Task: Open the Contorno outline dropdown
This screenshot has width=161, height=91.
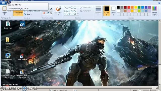Action: pyautogui.click(x=86, y=8)
